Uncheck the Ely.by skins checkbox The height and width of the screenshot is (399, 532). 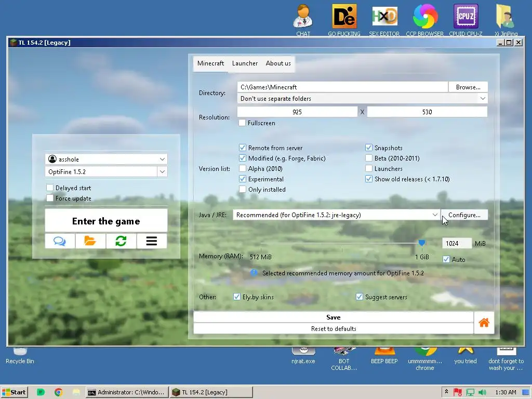coord(236,297)
